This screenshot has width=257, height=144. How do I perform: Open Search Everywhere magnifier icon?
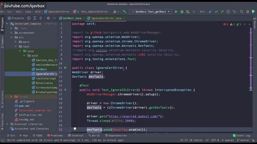(x=242, y=12)
